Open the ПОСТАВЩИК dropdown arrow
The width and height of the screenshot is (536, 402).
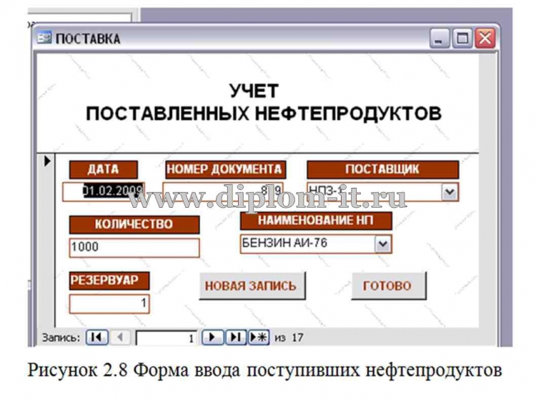[x=450, y=192]
